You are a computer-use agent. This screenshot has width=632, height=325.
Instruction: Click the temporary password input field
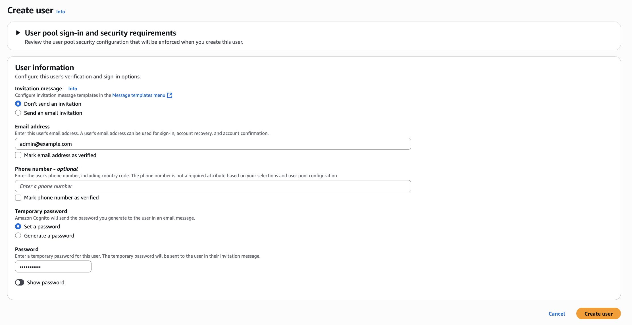coord(53,266)
